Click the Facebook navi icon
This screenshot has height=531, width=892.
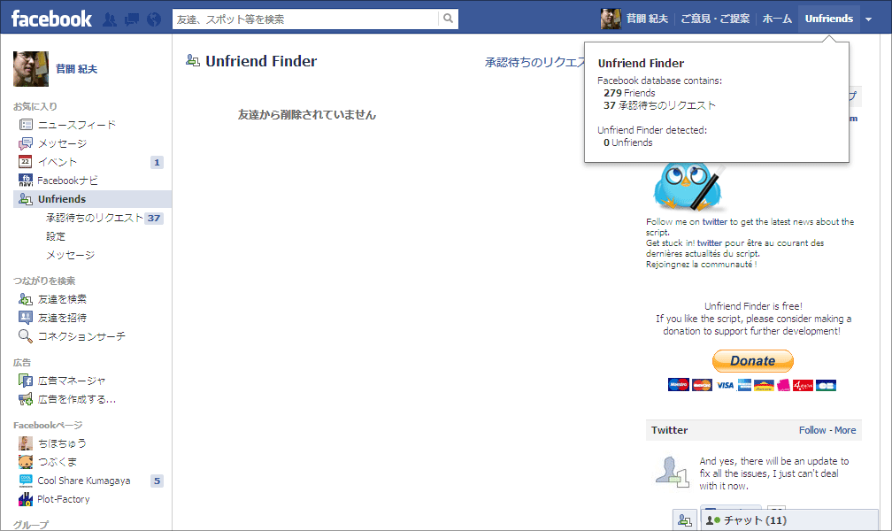point(26,181)
